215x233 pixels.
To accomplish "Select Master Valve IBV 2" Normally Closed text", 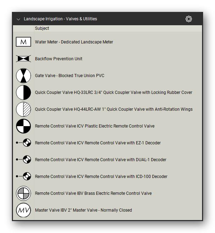I will click(x=83, y=210).
